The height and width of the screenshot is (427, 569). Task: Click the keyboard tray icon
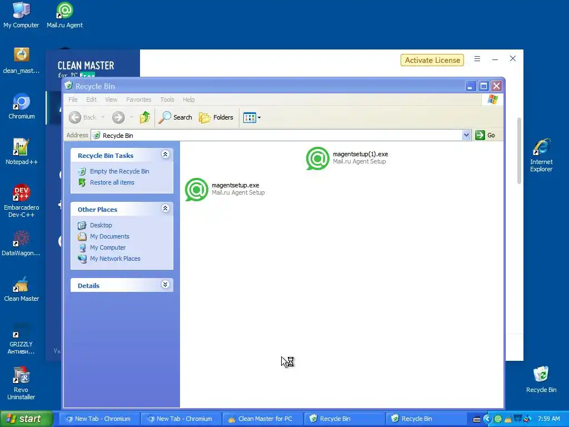click(x=477, y=419)
